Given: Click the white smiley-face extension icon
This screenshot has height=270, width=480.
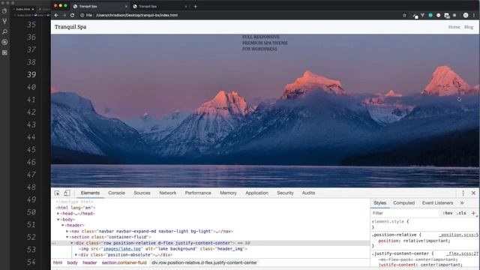Looking at the screenshot, I should 438,15.
